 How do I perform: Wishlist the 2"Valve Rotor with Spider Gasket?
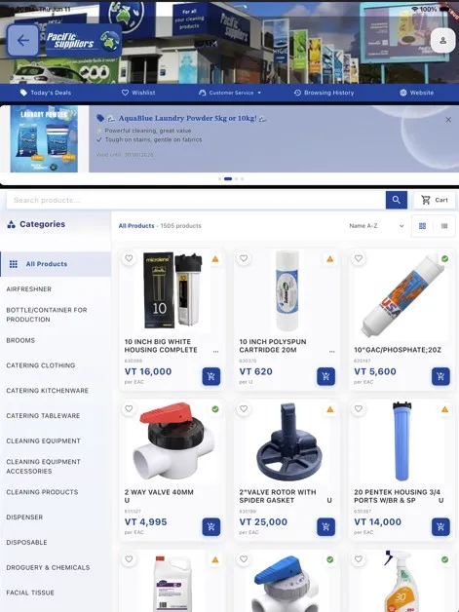[x=244, y=409]
